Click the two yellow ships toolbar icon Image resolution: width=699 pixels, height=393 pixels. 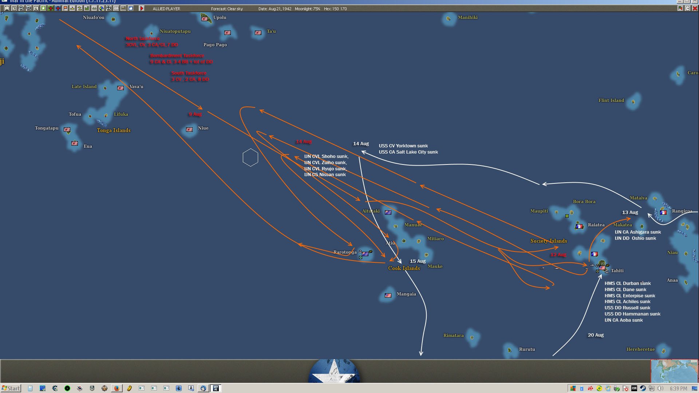click(79, 8)
